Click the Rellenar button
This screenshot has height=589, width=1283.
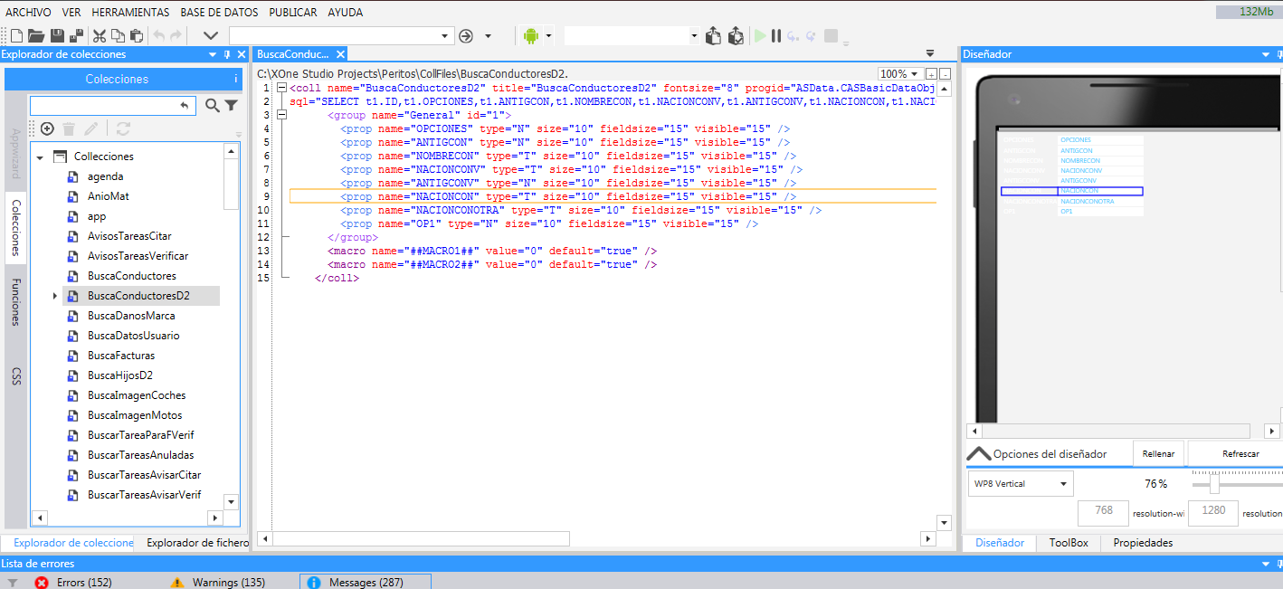tap(1158, 453)
